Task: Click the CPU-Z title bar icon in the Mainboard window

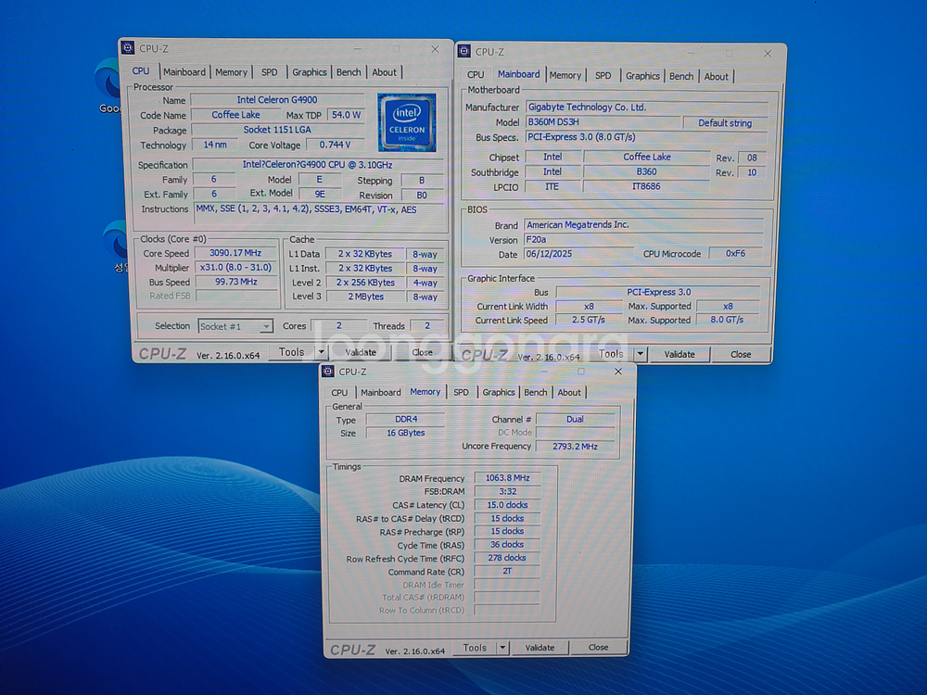Action: [464, 52]
